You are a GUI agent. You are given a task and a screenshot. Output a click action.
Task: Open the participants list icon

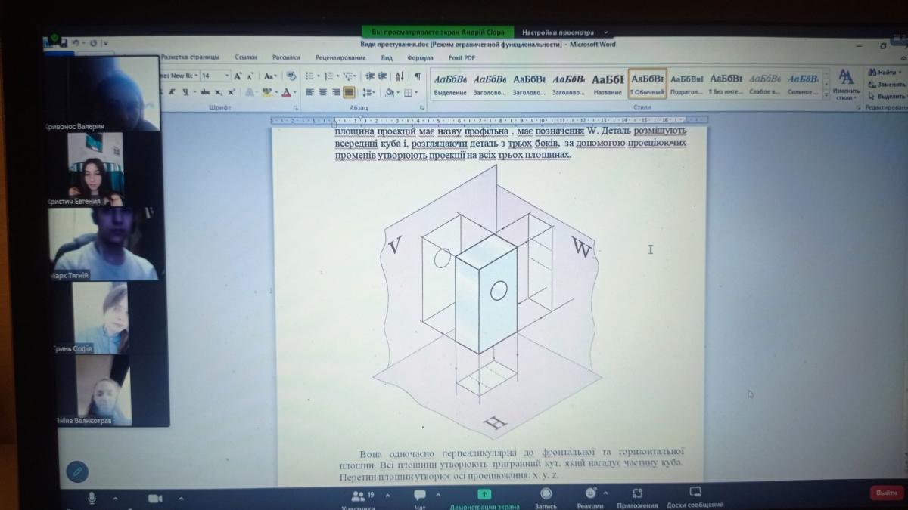[x=358, y=496]
